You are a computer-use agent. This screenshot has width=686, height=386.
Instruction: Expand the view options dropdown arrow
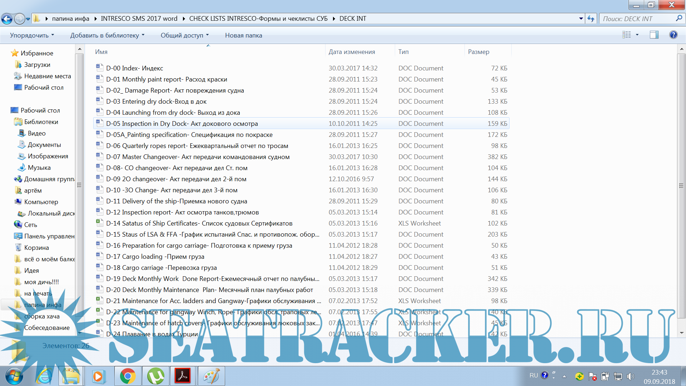(637, 35)
